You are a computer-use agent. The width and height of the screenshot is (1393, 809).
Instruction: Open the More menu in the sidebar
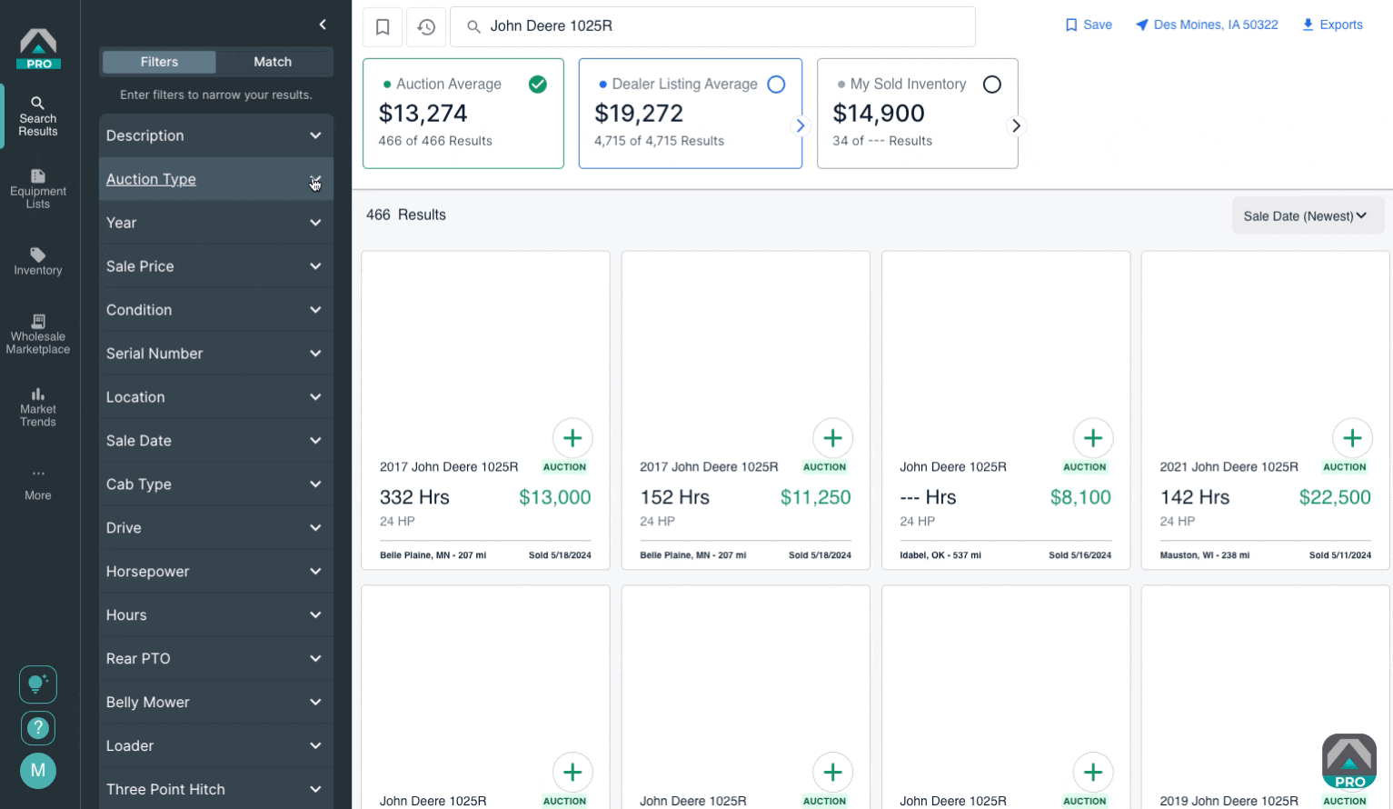[x=38, y=484]
